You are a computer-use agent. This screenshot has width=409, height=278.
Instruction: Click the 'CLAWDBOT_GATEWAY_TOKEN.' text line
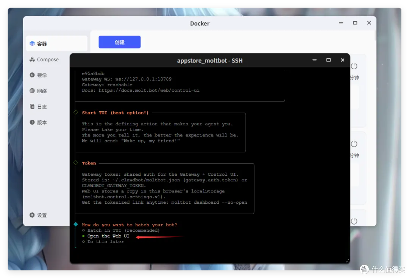point(114,186)
